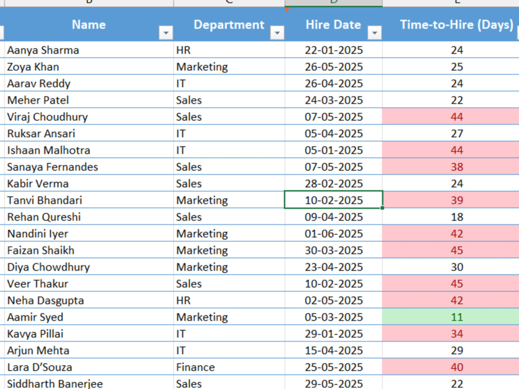Select column D header letter
This screenshot has height=389, width=519.
point(333,3)
